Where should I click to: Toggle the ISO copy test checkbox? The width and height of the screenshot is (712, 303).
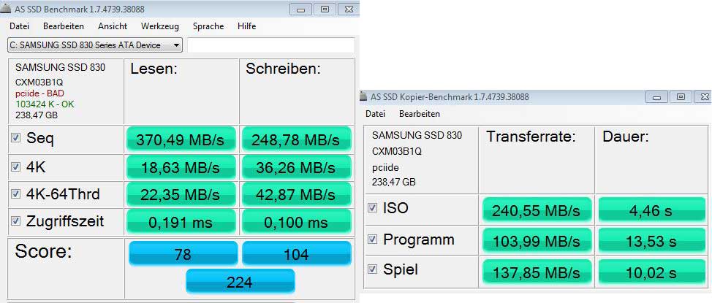click(x=372, y=208)
